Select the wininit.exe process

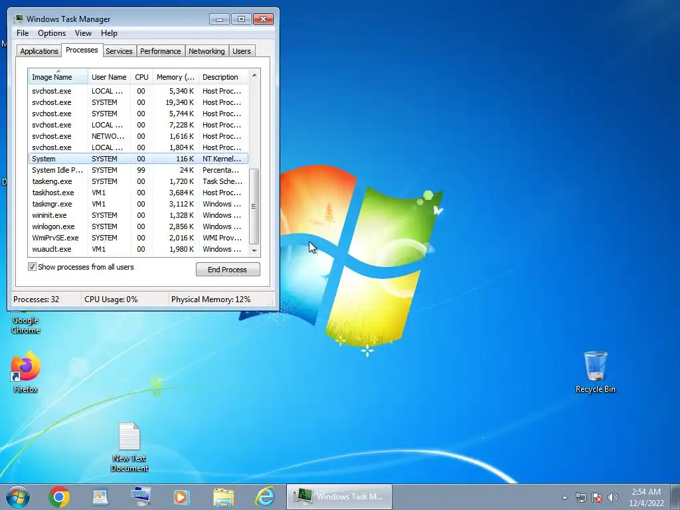138,215
